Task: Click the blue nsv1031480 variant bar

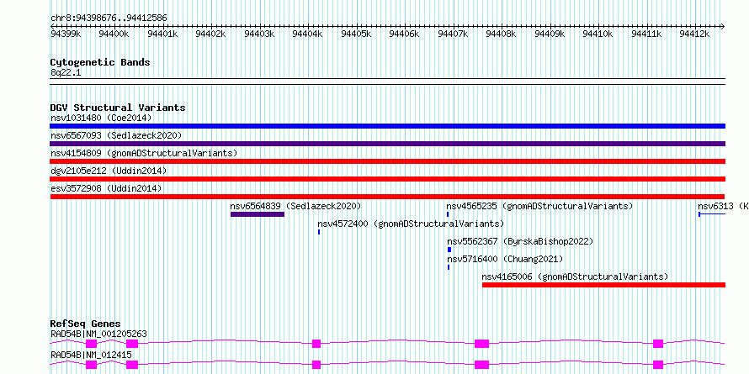Action: tap(387, 126)
